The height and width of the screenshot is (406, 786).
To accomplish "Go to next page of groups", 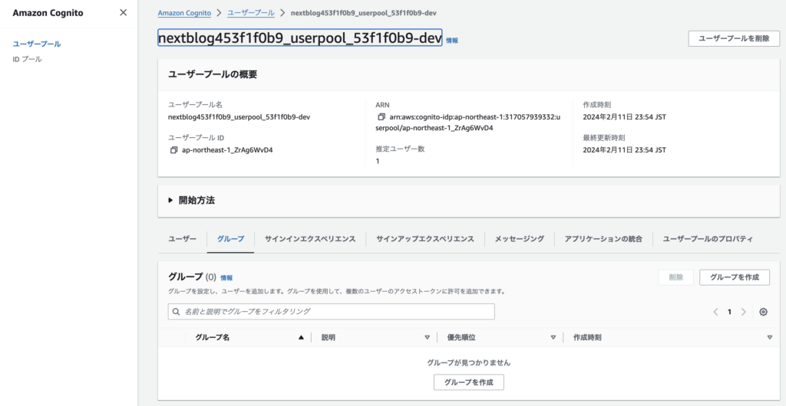I will tap(743, 312).
